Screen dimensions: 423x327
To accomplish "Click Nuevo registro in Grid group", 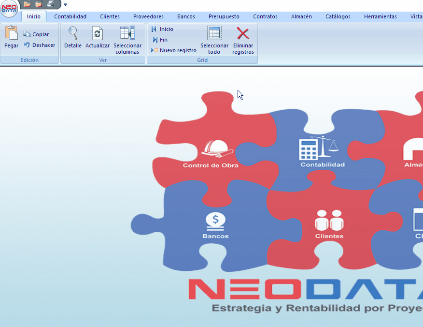I will click(x=174, y=50).
